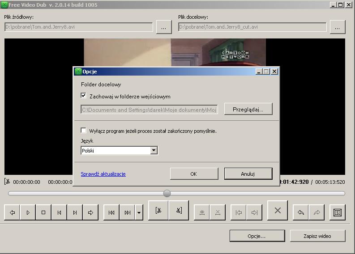Viewport: 355px width, 254px height.
Task: Set selection end with scissors bracket
Action: coord(179,210)
